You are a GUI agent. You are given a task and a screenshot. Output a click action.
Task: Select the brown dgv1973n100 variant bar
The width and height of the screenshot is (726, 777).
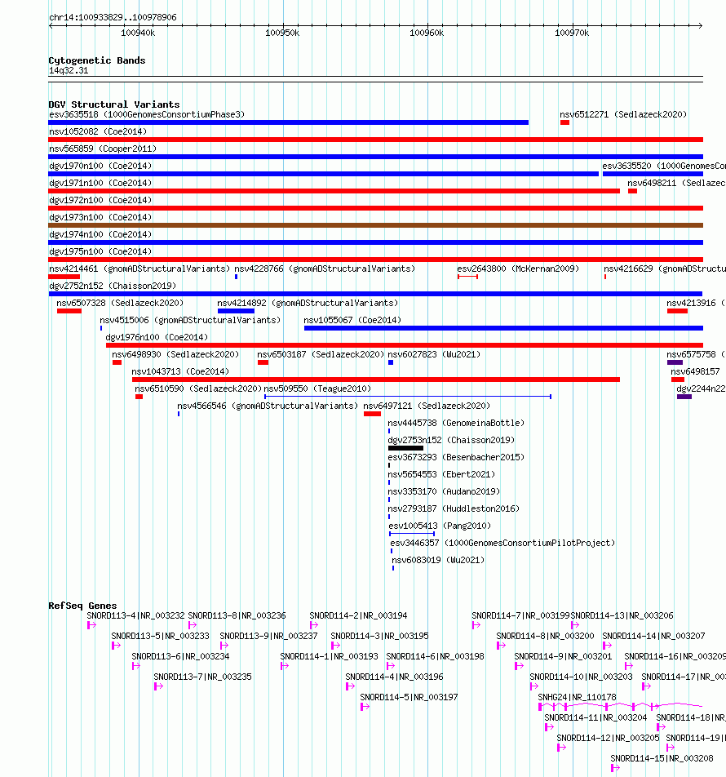click(375, 225)
